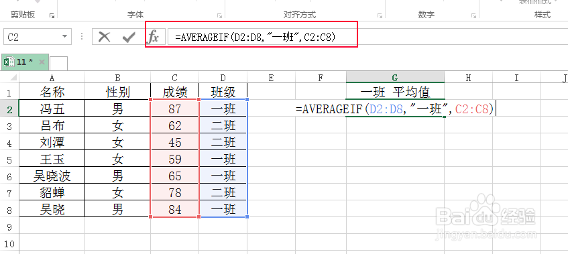Image resolution: width=568 pixels, height=254 pixels.
Task: Open number group dialog launcher
Action: click(x=473, y=15)
